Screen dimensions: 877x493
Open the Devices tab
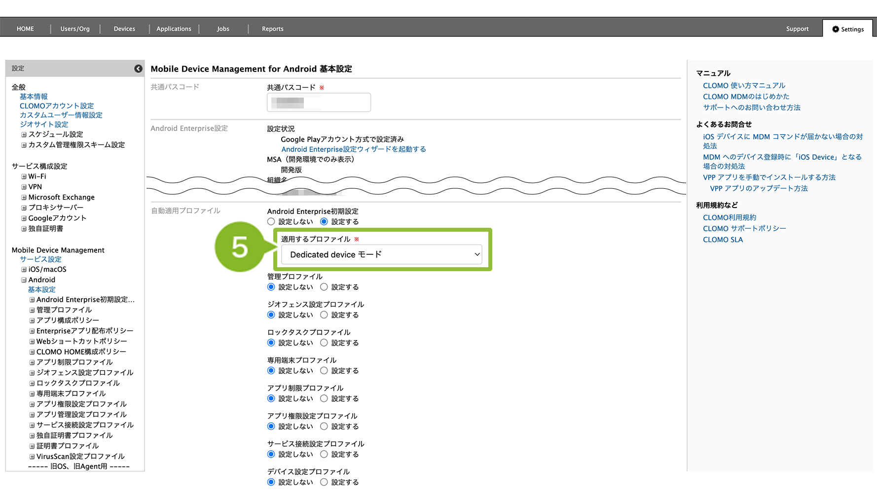pyautogui.click(x=124, y=29)
